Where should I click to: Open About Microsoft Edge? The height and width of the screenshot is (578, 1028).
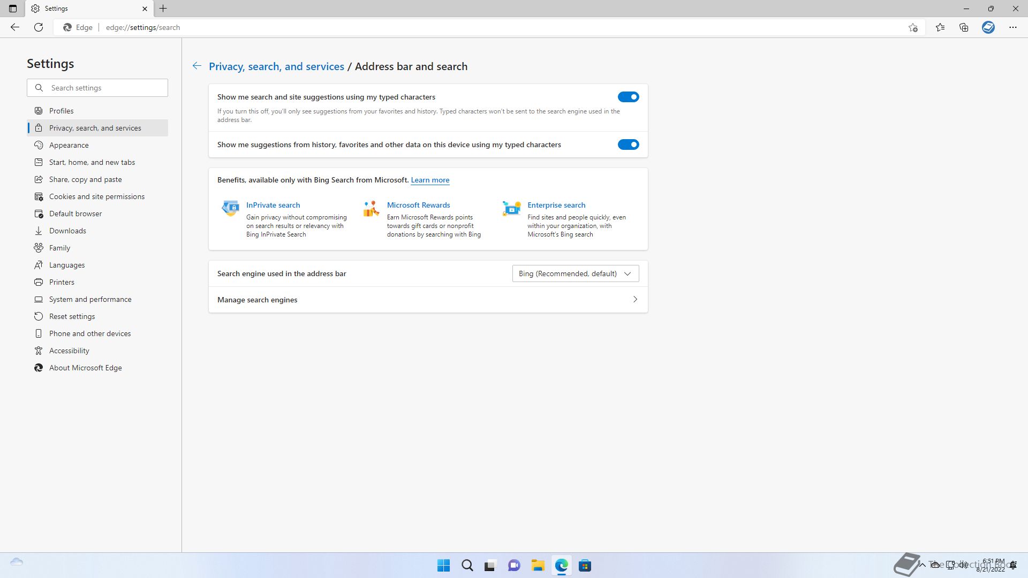click(x=97, y=368)
